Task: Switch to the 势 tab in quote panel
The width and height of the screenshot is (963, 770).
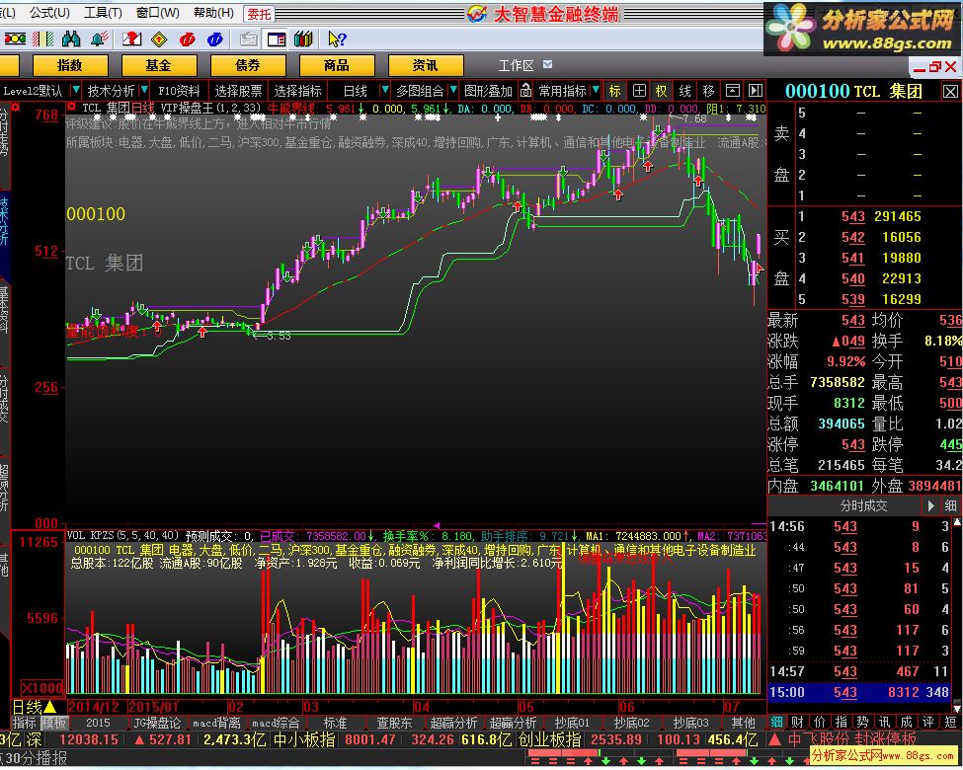Action: point(863,723)
